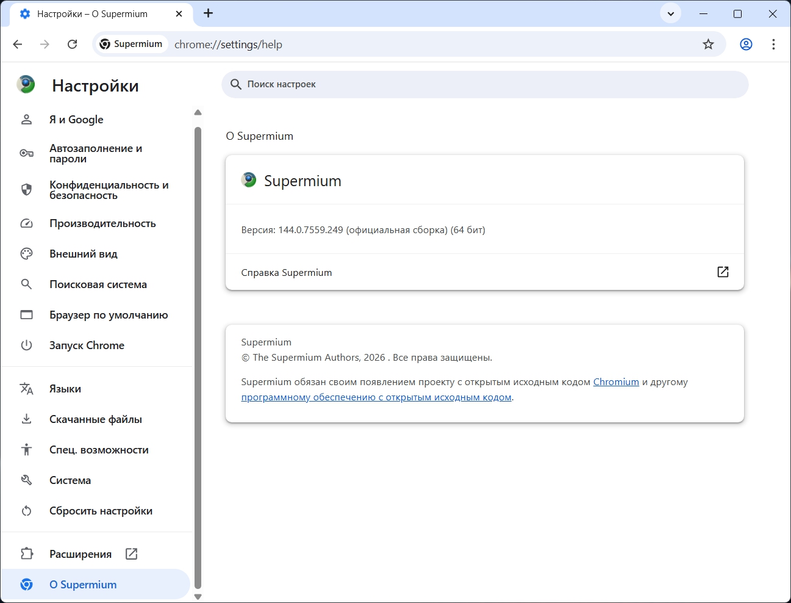Bookmark this page with the star icon
The image size is (791, 603).
708,44
